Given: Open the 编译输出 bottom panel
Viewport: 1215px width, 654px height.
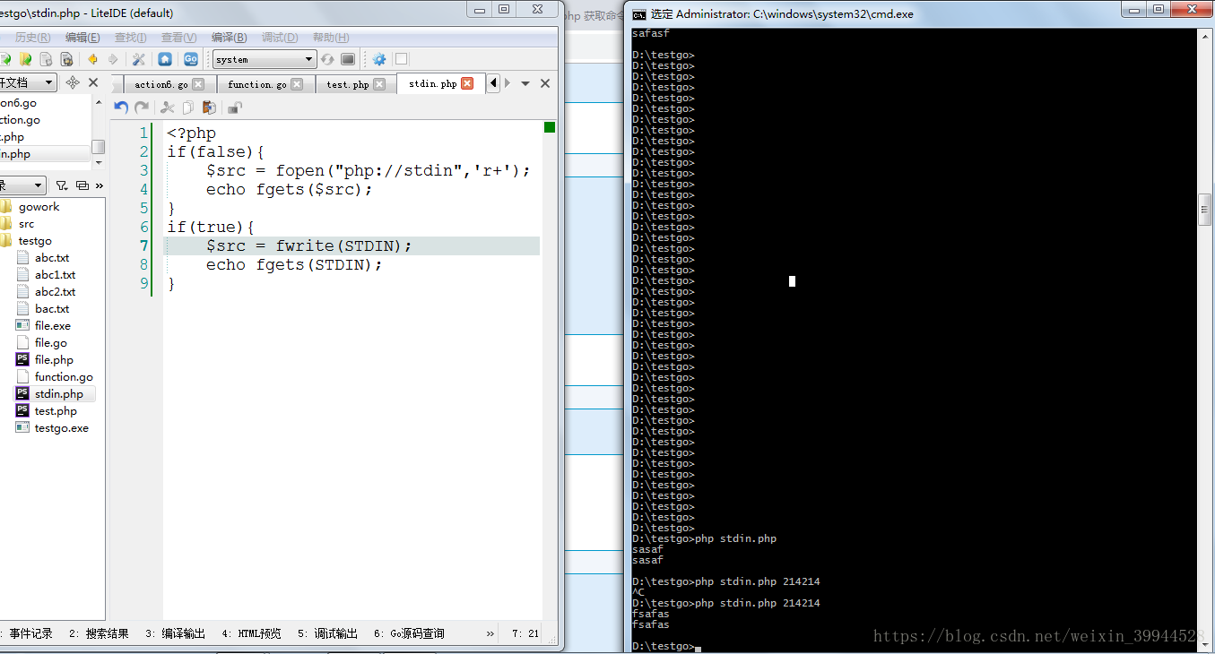Looking at the screenshot, I should click(x=175, y=633).
